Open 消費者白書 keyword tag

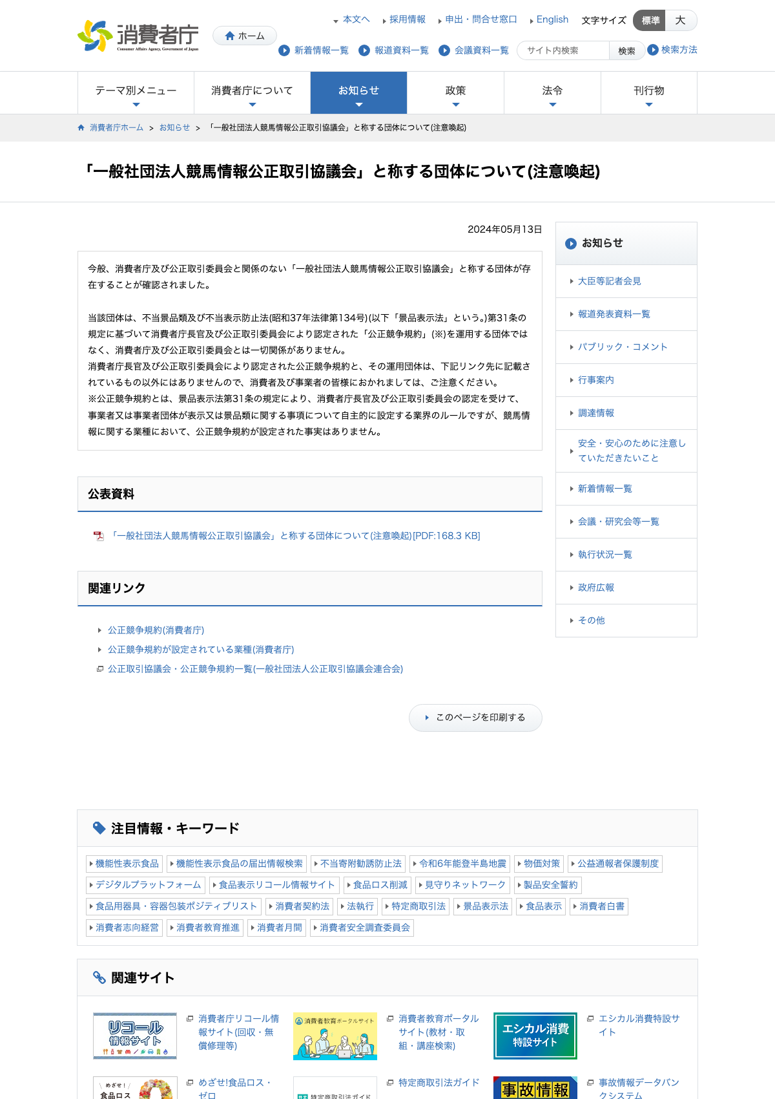(599, 906)
